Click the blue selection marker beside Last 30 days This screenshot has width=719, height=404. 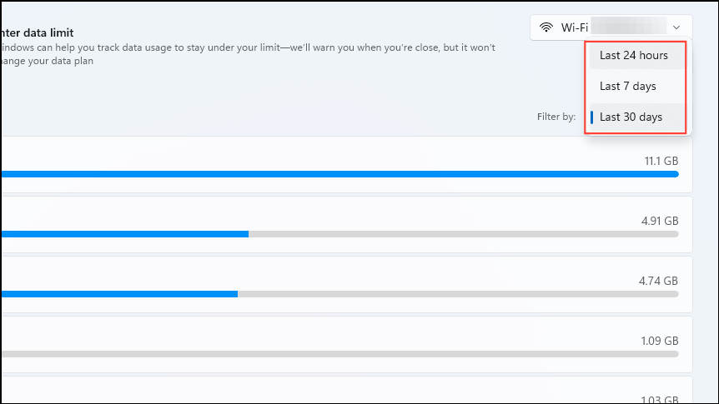(x=591, y=117)
